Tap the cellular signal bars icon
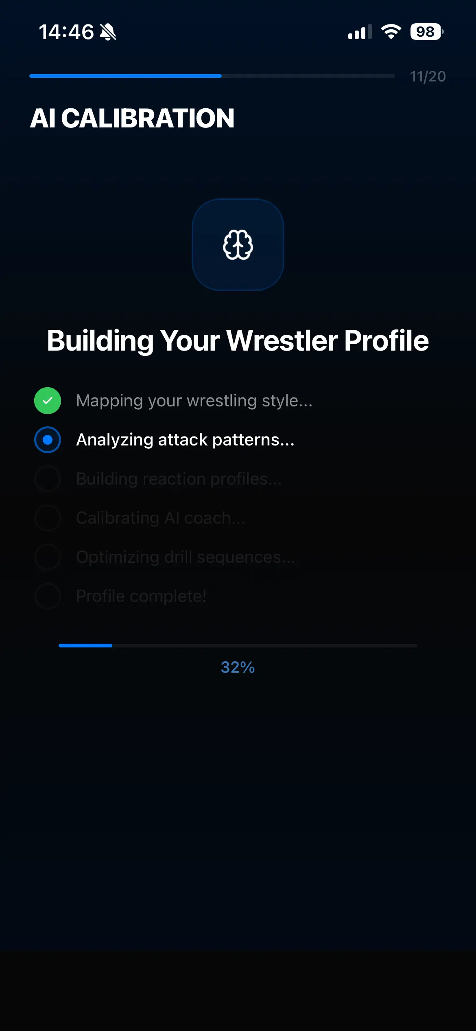476x1031 pixels. click(x=360, y=32)
